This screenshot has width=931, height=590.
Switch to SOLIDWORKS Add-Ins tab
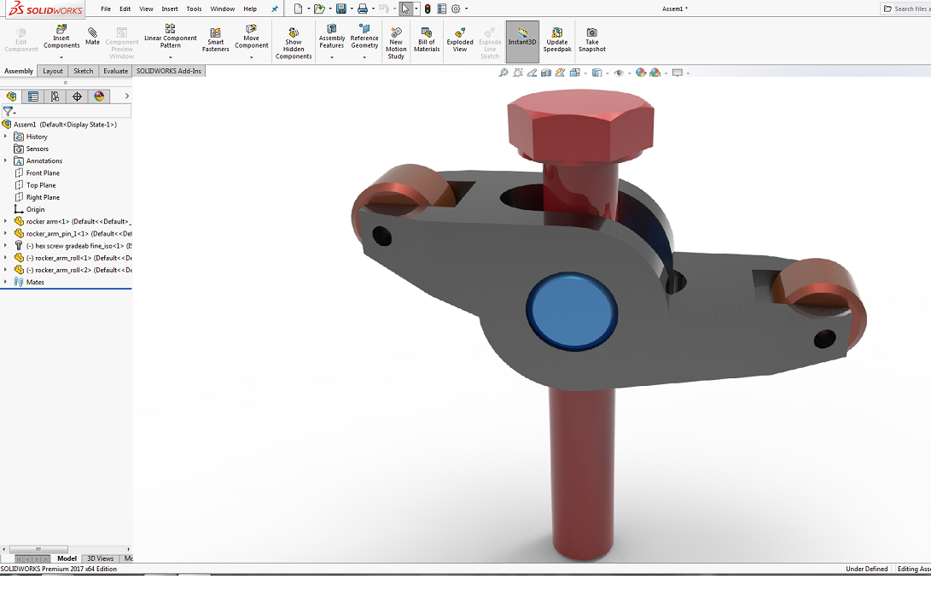(169, 72)
